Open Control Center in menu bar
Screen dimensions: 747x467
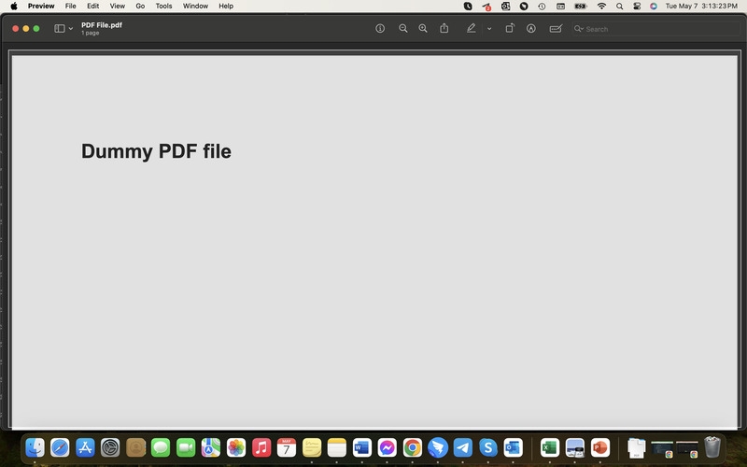pos(637,7)
